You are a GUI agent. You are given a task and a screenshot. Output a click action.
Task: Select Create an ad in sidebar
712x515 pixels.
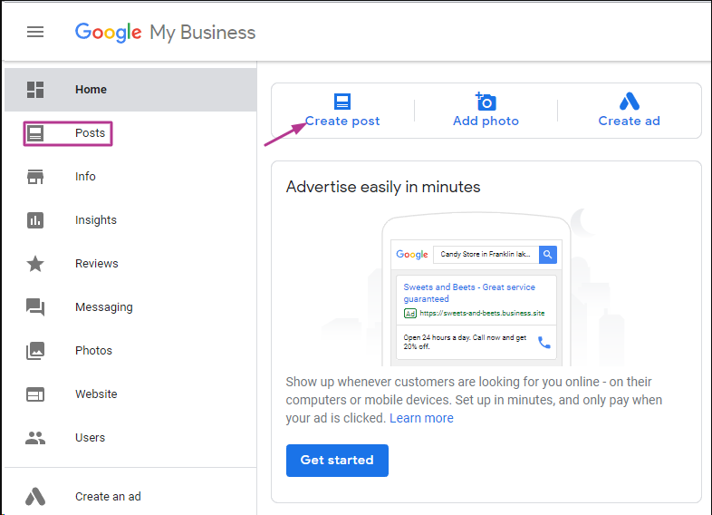click(130, 496)
